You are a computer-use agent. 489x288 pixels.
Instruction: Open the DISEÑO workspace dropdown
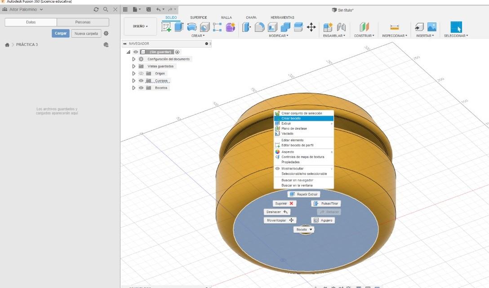point(140,26)
